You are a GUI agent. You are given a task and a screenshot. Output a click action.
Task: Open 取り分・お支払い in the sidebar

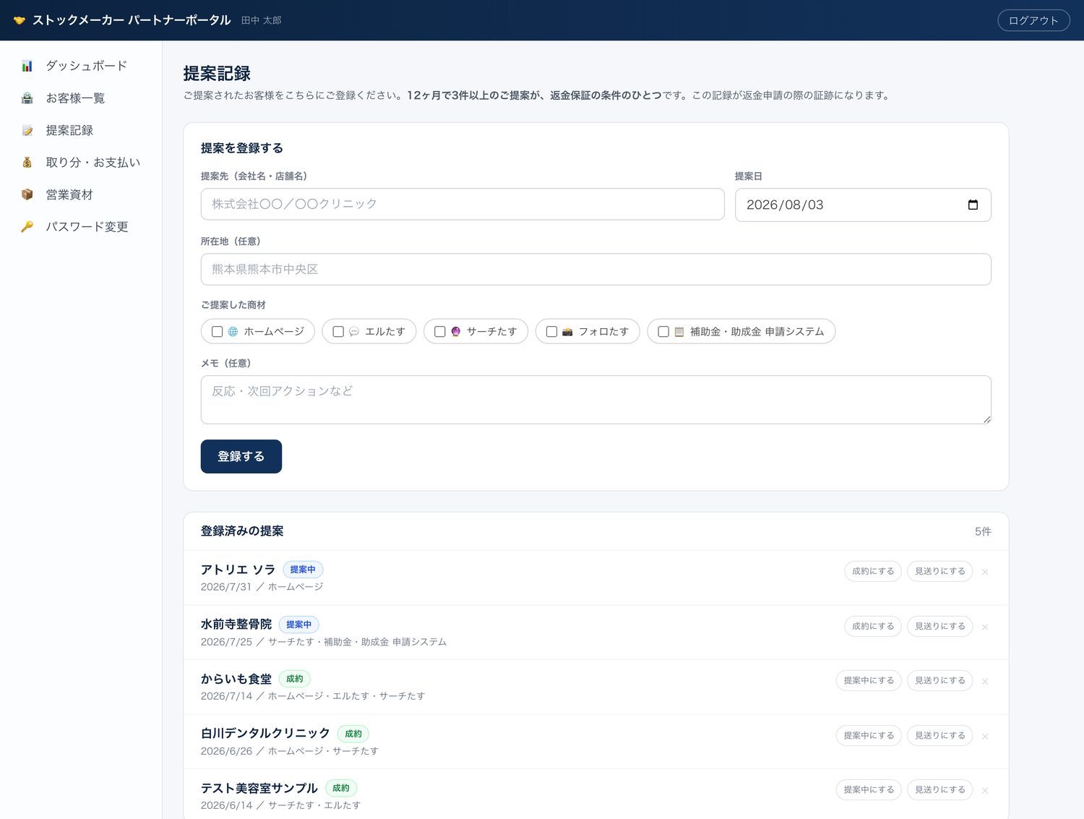[x=81, y=163]
